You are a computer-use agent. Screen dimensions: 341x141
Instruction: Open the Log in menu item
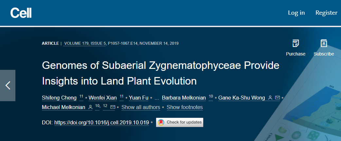[296, 13]
